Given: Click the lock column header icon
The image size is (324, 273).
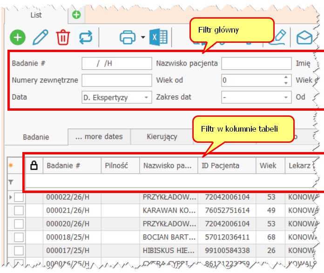Looking at the screenshot, I should coord(34,165).
